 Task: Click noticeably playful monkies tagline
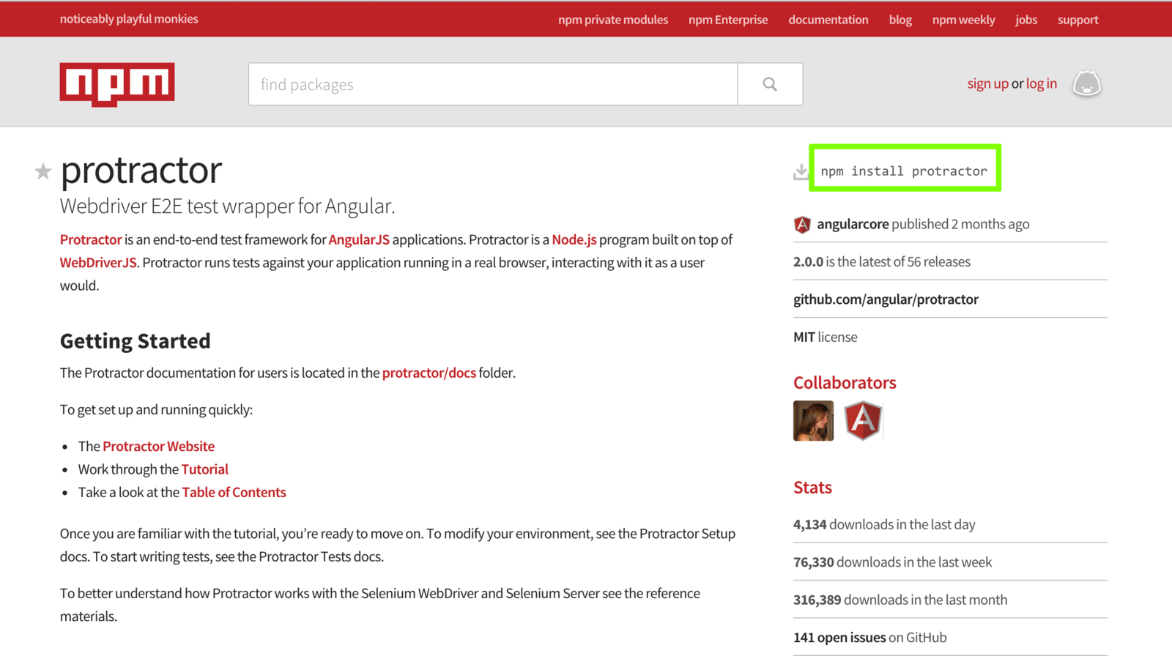coord(129,19)
